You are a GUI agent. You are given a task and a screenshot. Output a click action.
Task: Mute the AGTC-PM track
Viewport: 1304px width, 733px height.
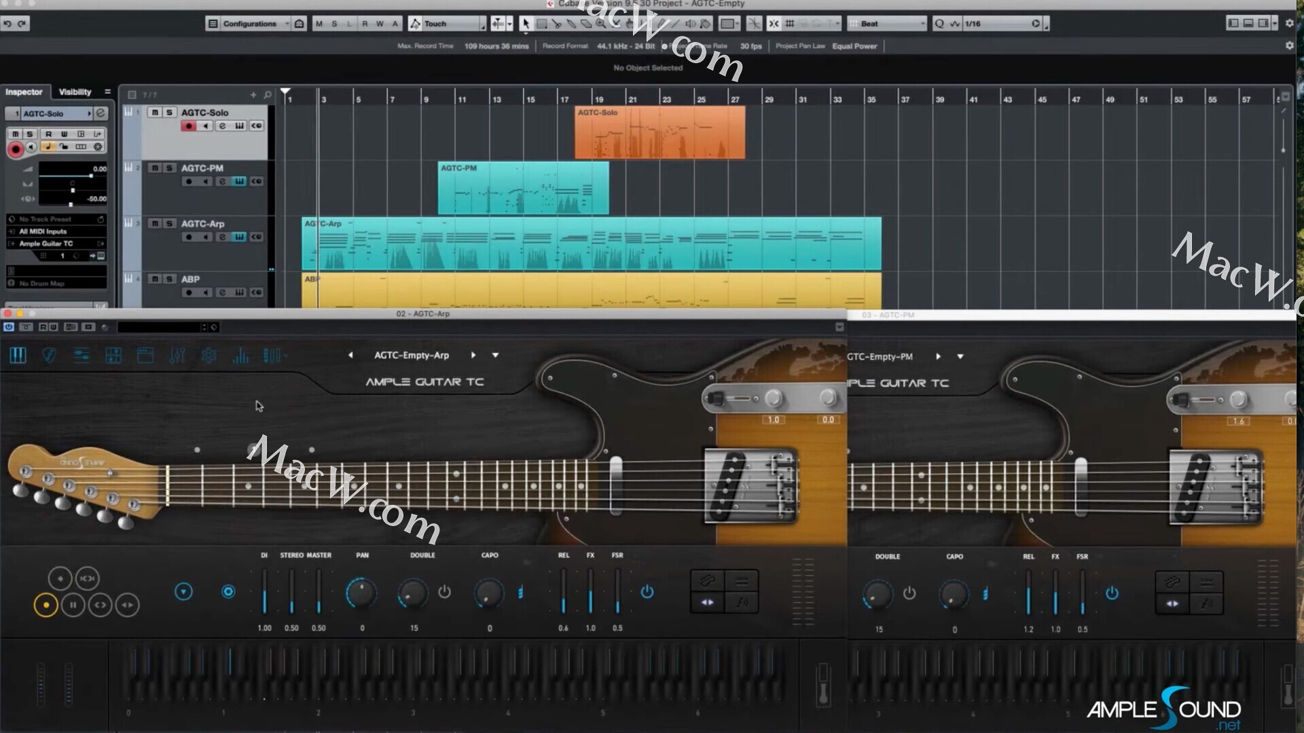(x=155, y=168)
